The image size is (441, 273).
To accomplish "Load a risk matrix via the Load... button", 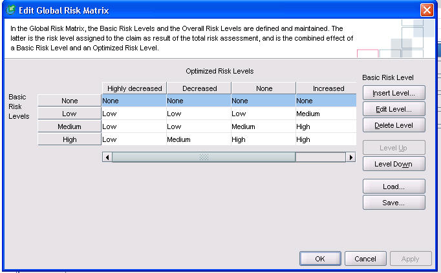I will pyautogui.click(x=394, y=187).
